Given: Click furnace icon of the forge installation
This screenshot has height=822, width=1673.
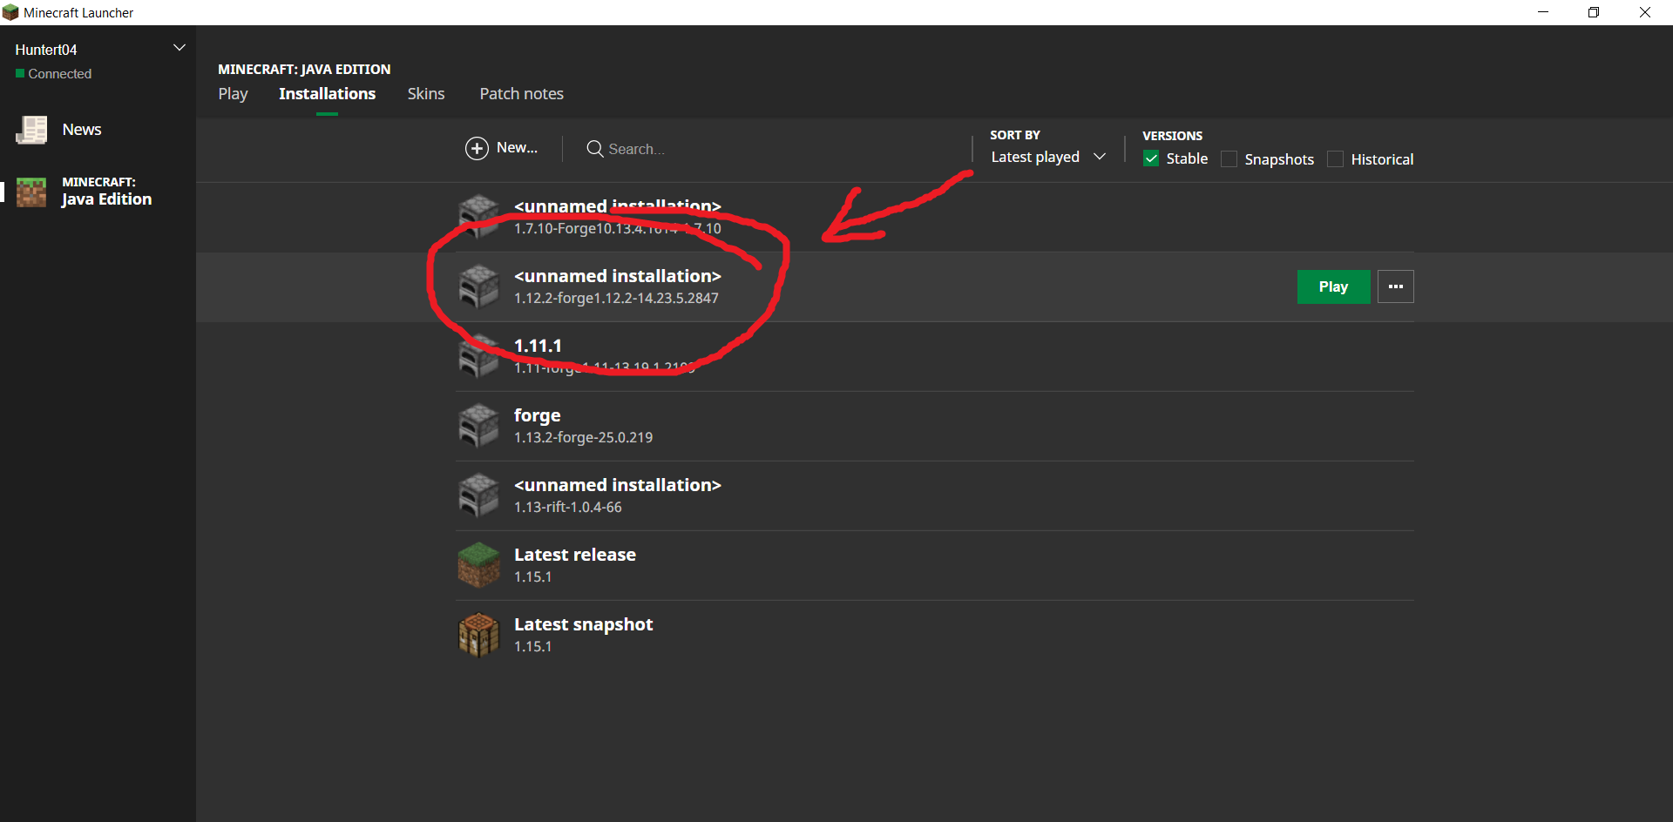Looking at the screenshot, I should pyautogui.click(x=478, y=426).
